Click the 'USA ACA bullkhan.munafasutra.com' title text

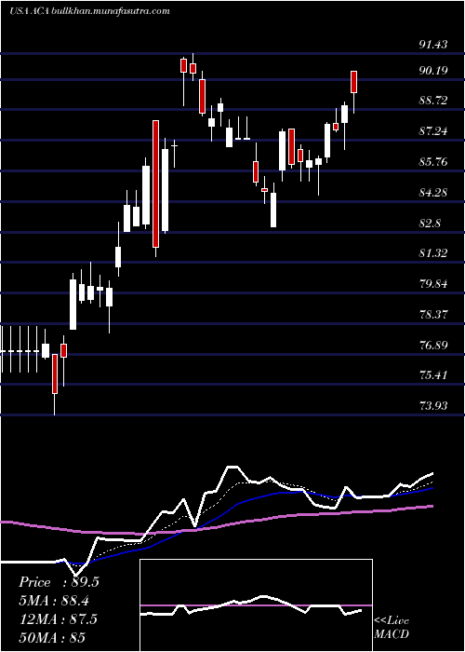point(89,11)
